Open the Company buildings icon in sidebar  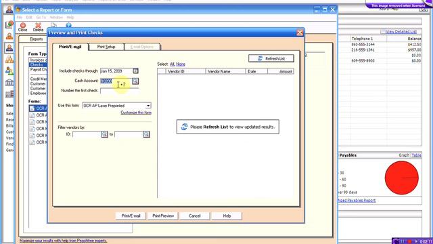pos(9,94)
